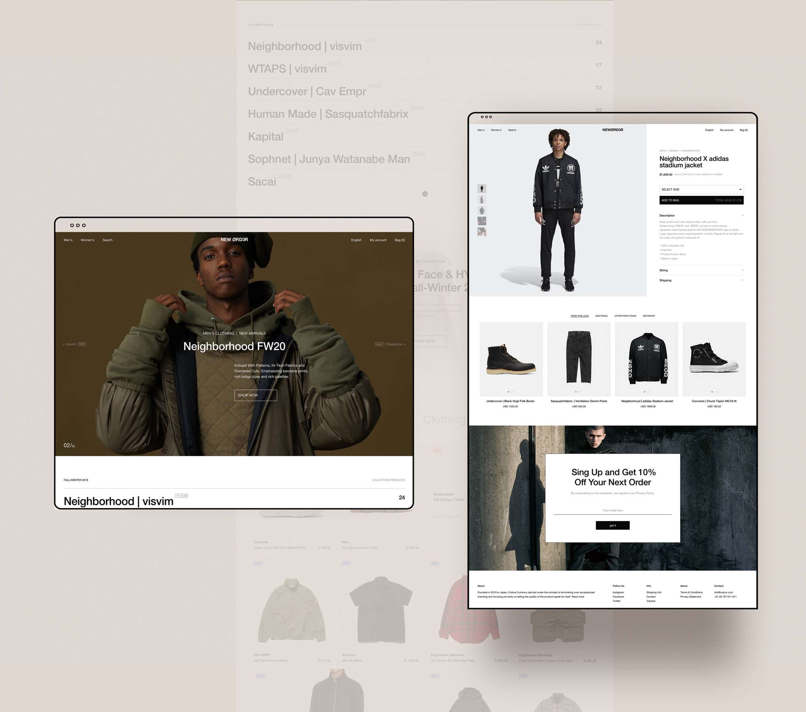Open the Careers footer link

click(x=651, y=601)
